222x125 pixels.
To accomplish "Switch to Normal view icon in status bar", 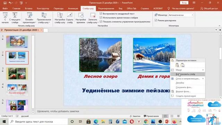I will (x=165, y=116).
